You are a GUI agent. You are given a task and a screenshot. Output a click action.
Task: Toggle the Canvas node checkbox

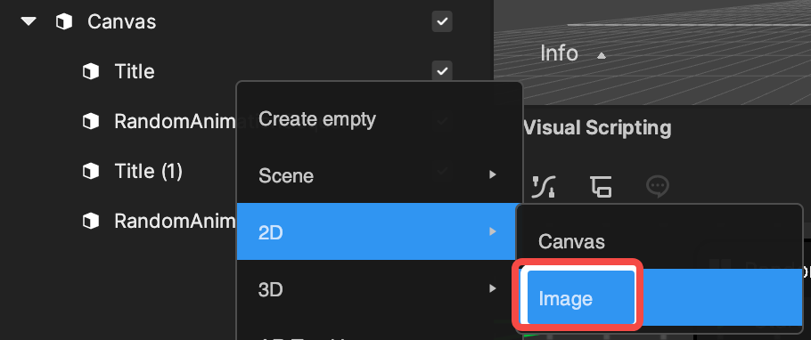[442, 21]
